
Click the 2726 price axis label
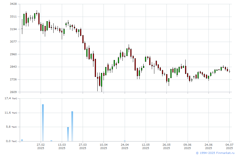13,79
